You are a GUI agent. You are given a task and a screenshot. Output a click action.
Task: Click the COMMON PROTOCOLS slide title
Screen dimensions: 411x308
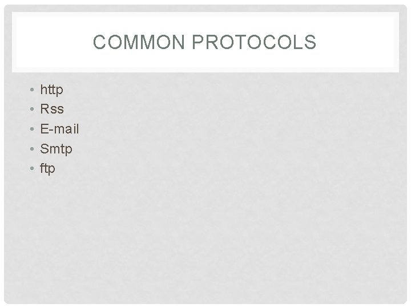click(x=205, y=42)
